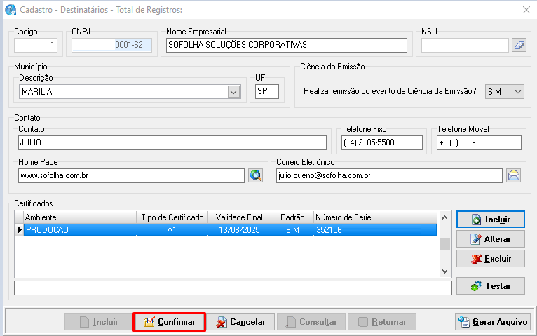Confirm the record with Confirmar button

[169, 322]
